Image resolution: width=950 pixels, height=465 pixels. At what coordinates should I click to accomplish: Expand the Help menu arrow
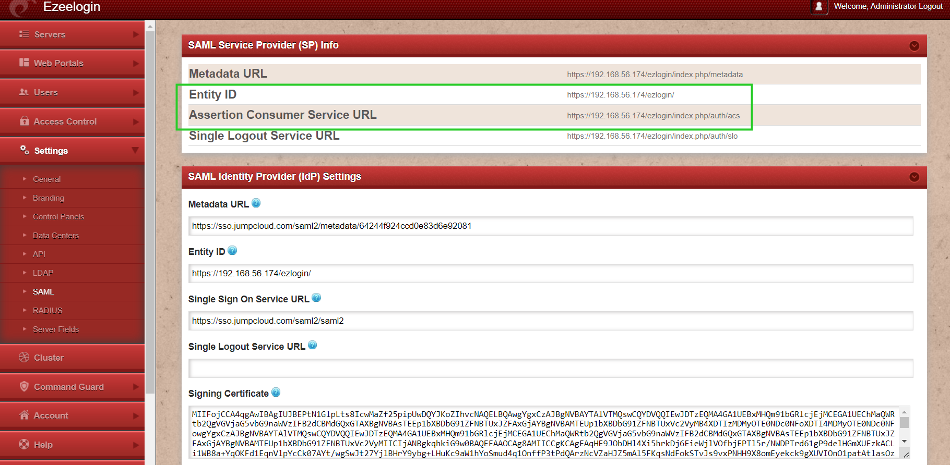coord(136,445)
